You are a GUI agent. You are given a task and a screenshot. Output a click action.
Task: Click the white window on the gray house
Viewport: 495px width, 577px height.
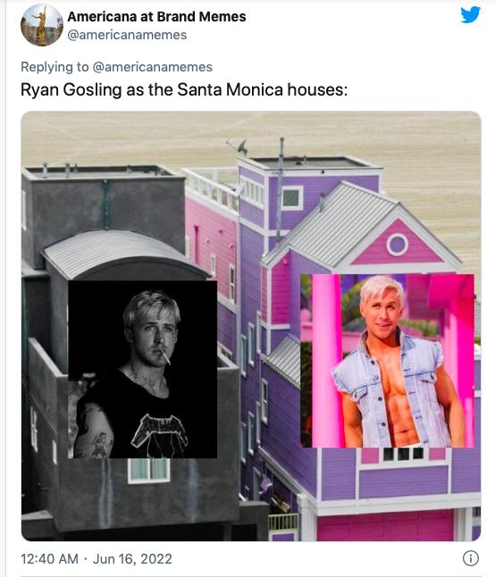pyautogui.click(x=149, y=471)
